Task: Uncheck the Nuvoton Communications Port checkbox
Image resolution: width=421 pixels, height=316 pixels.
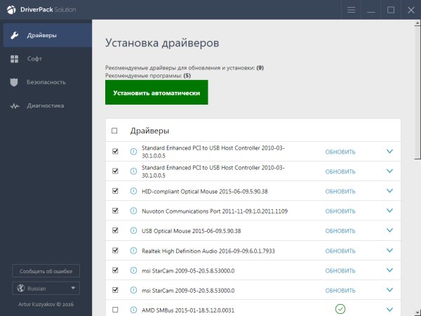Action: click(x=115, y=211)
